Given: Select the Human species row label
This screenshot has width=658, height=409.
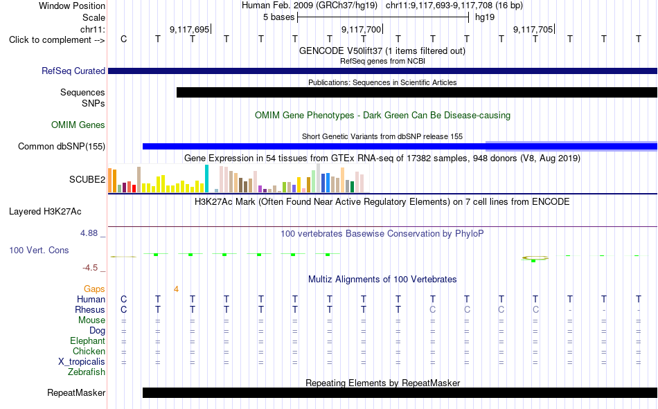Looking at the screenshot, I should pos(91,299).
